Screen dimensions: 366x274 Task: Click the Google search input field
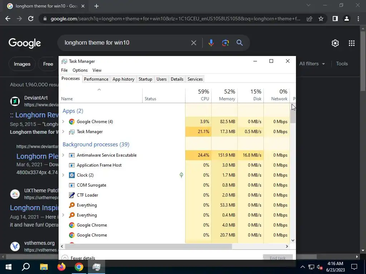[x=126, y=43]
